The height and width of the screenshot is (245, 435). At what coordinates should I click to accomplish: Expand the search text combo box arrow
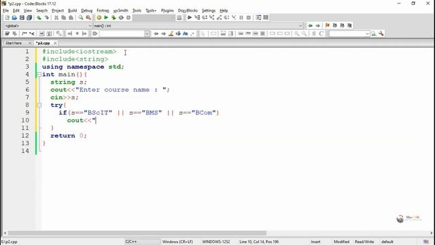[x=147, y=33]
